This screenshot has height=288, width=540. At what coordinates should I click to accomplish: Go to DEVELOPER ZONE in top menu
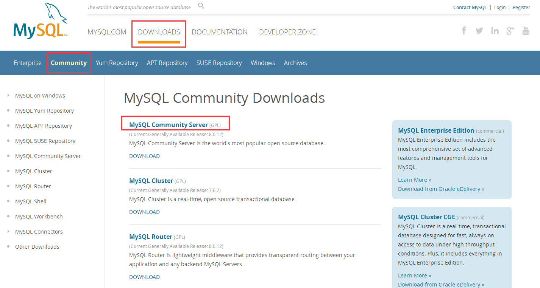click(x=287, y=32)
